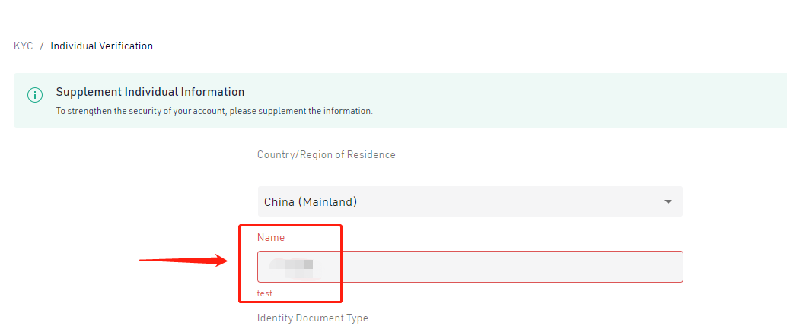Click the "Identity Document Type" label

312,318
